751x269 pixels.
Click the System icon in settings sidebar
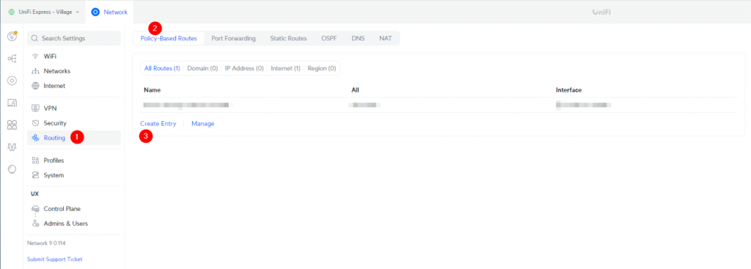point(35,175)
